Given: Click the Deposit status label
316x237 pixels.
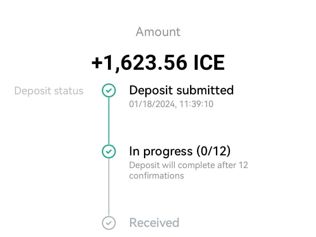Looking at the screenshot, I should tap(49, 91).
